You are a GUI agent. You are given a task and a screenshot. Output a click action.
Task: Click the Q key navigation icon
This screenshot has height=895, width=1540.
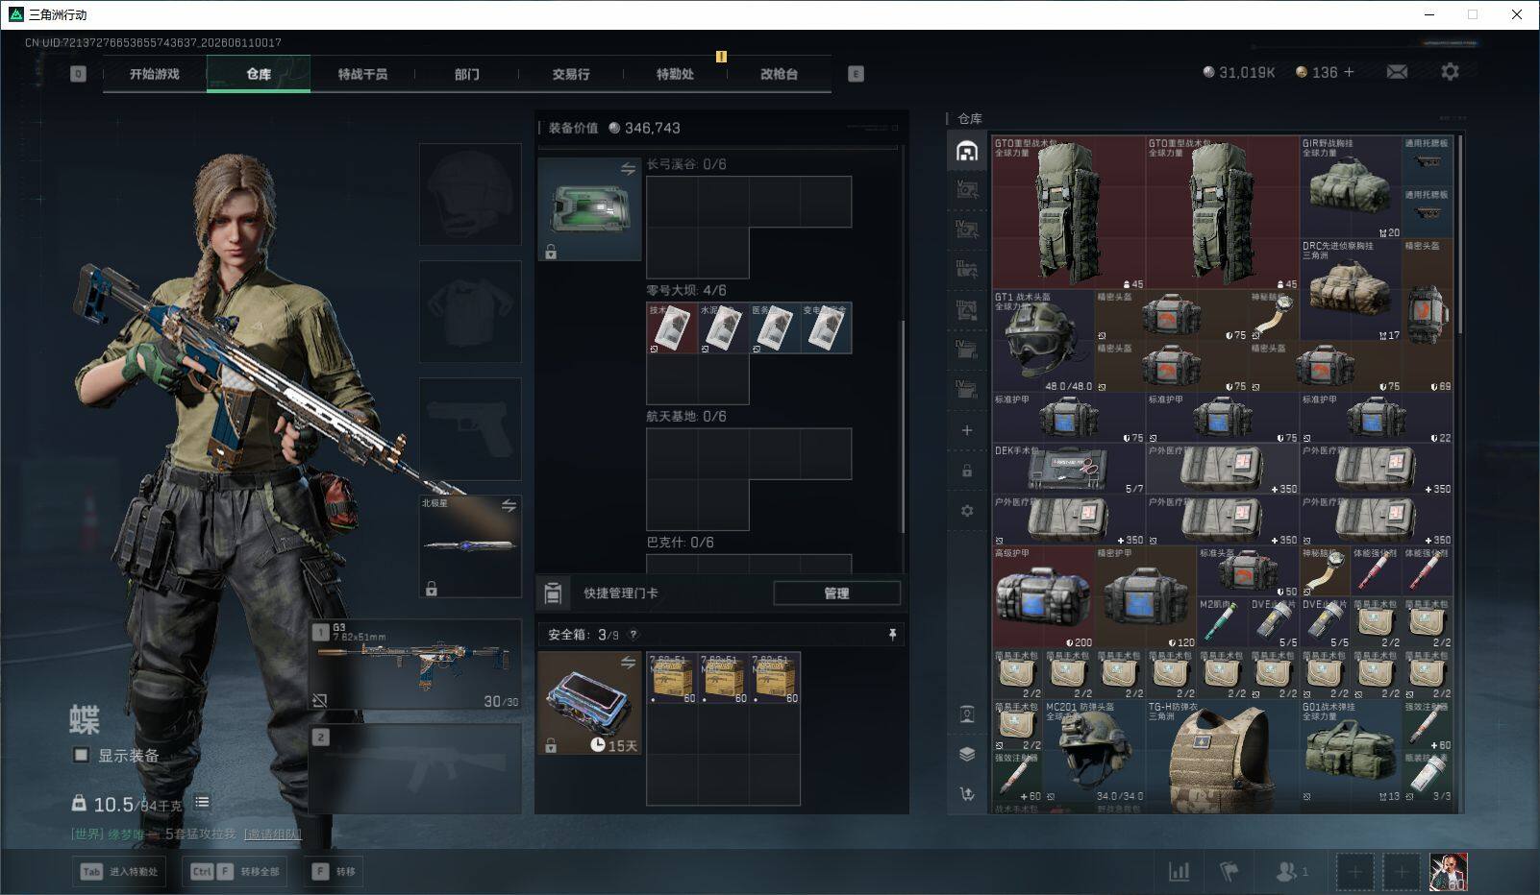click(x=78, y=74)
